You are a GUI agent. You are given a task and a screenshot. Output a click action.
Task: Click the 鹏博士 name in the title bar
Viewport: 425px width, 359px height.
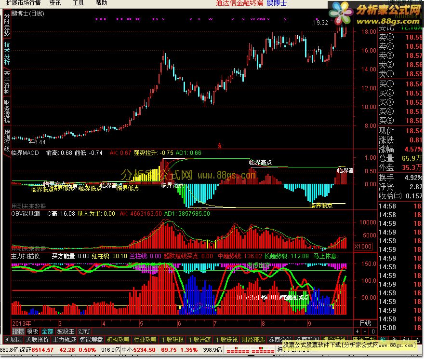277,3
